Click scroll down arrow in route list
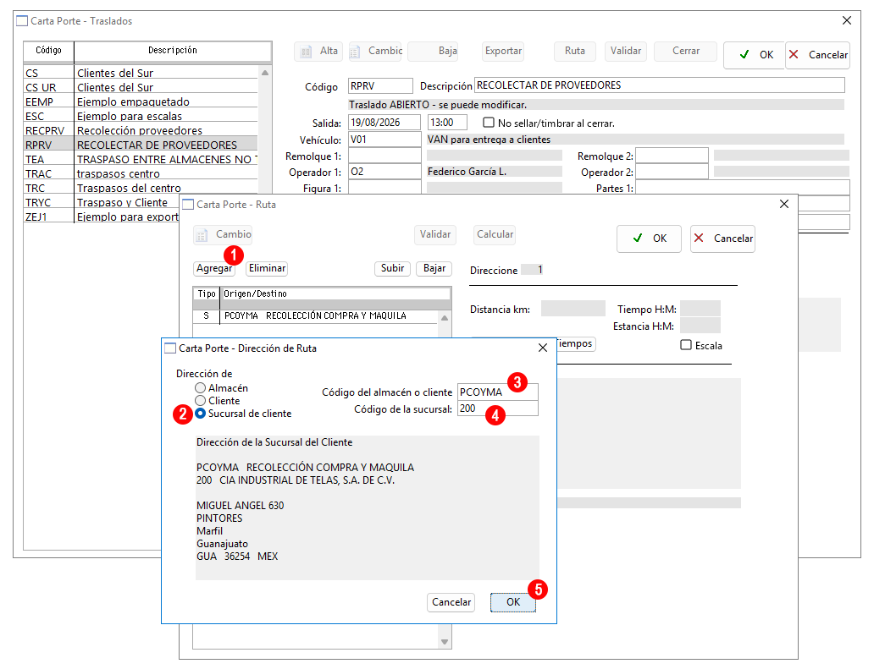 point(445,642)
